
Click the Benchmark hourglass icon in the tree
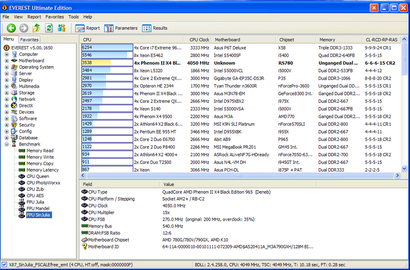coord(14,144)
